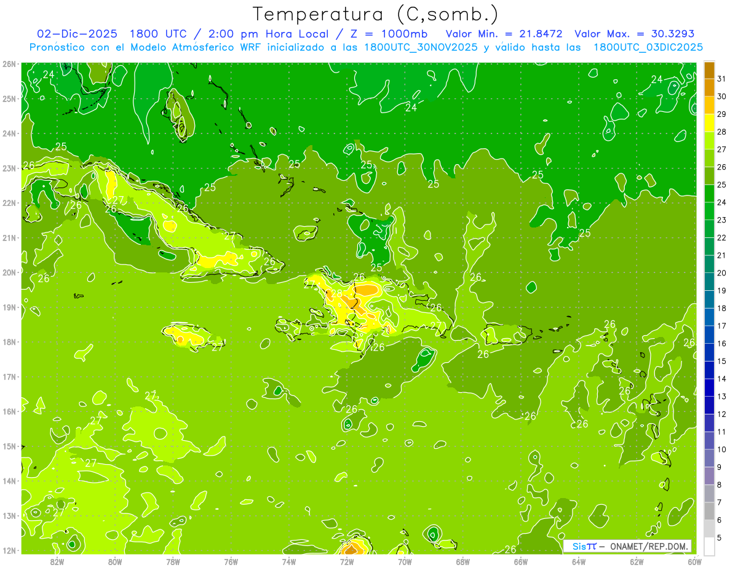Click the "31" label on the color scale

pos(721,79)
